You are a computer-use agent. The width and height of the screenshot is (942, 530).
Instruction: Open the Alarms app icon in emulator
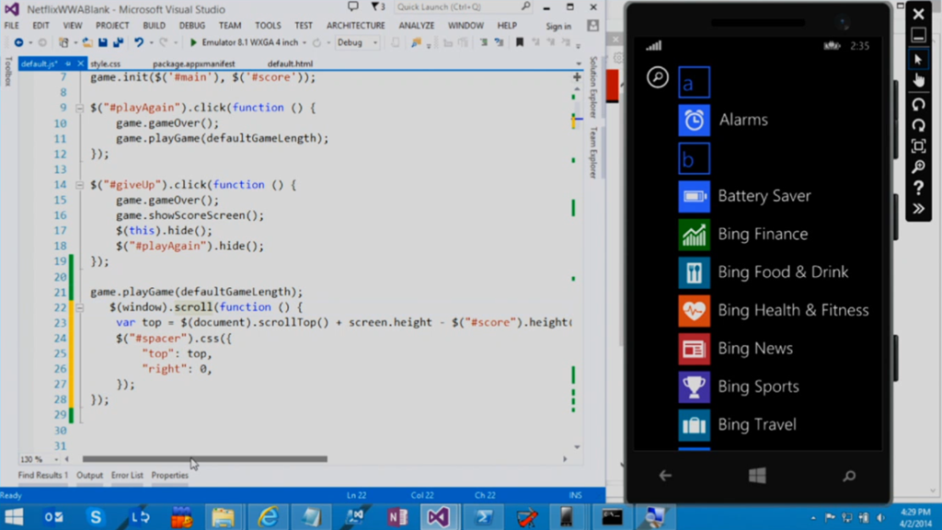[694, 121]
